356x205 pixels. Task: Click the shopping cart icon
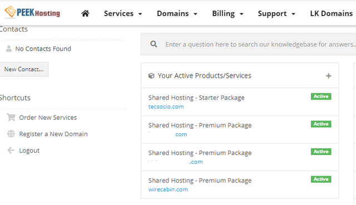pyautogui.click(x=11, y=117)
